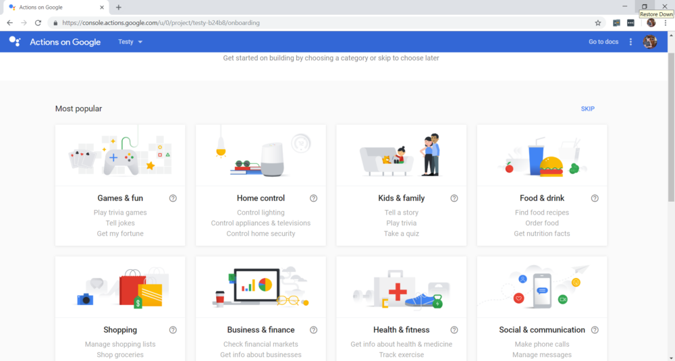The width and height of the screenshot is (675, 361).
Task: Click the first extension icon beside the star
Action: point(616,23)
